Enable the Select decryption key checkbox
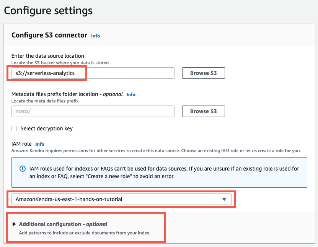 point(14,128)
